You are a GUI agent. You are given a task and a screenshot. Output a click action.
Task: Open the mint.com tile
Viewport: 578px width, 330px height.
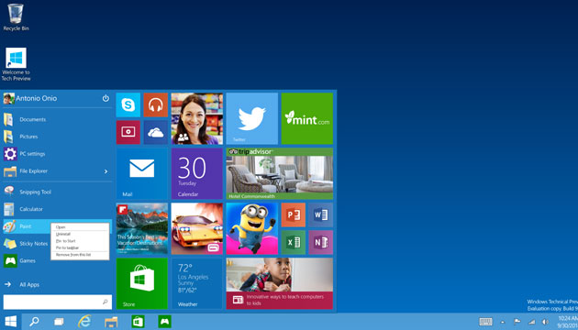pyautogui.click(x=307, y=118)
